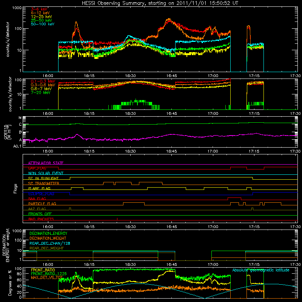Click the NON_SOLAR_EVENT flag label
Image resolution: width=302 pixels, height=302 pixels.
coord(46,173)
